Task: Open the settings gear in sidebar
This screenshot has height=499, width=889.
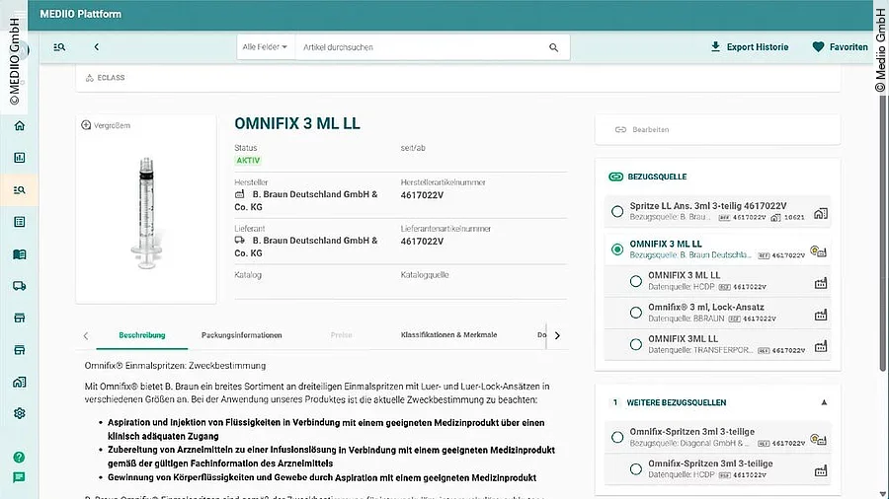Action: tap(20, 414)
